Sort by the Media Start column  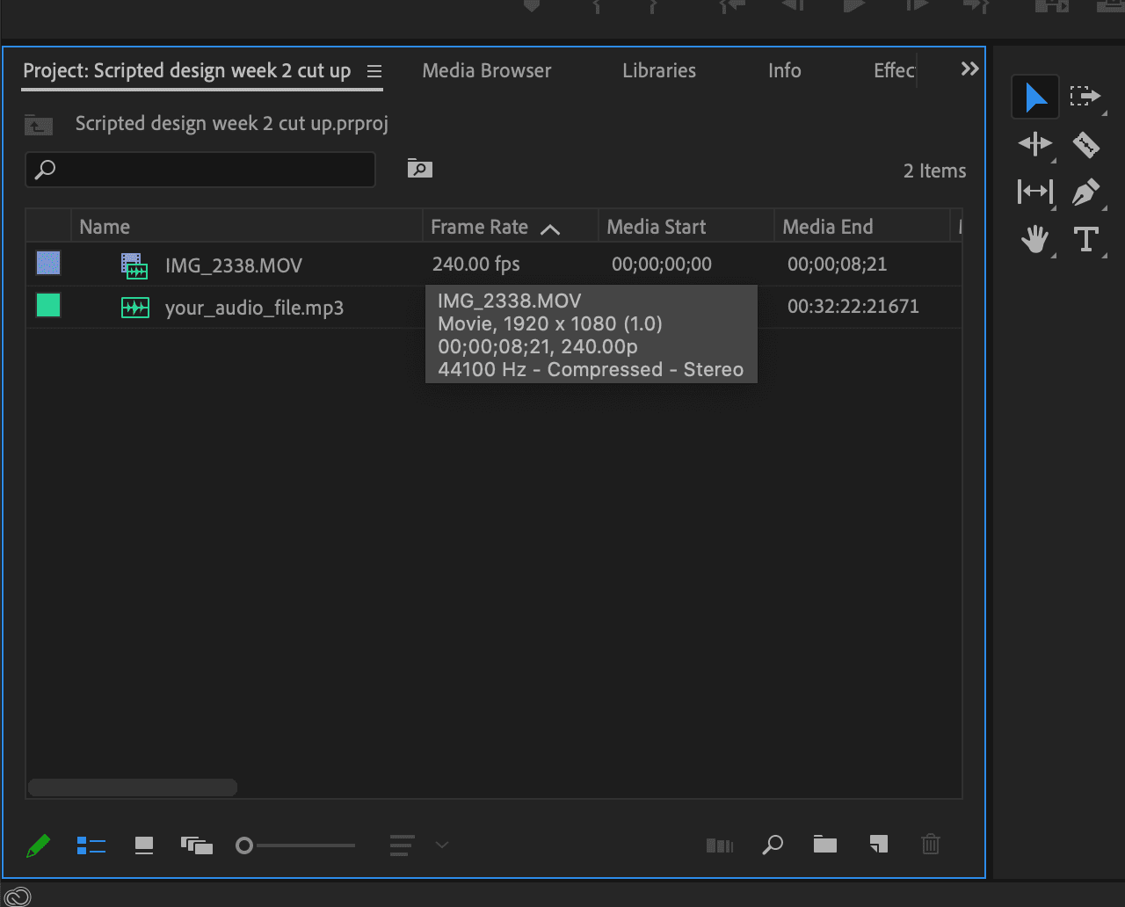point(657,227)
